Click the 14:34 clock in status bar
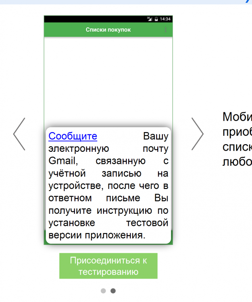 click(x=165, y=19)
